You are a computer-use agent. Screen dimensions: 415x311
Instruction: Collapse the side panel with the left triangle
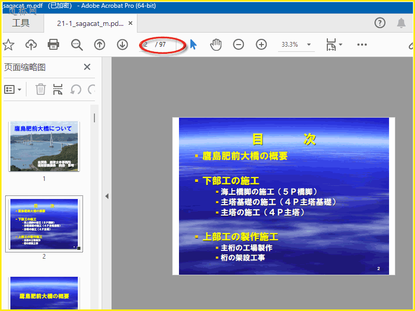107,196
